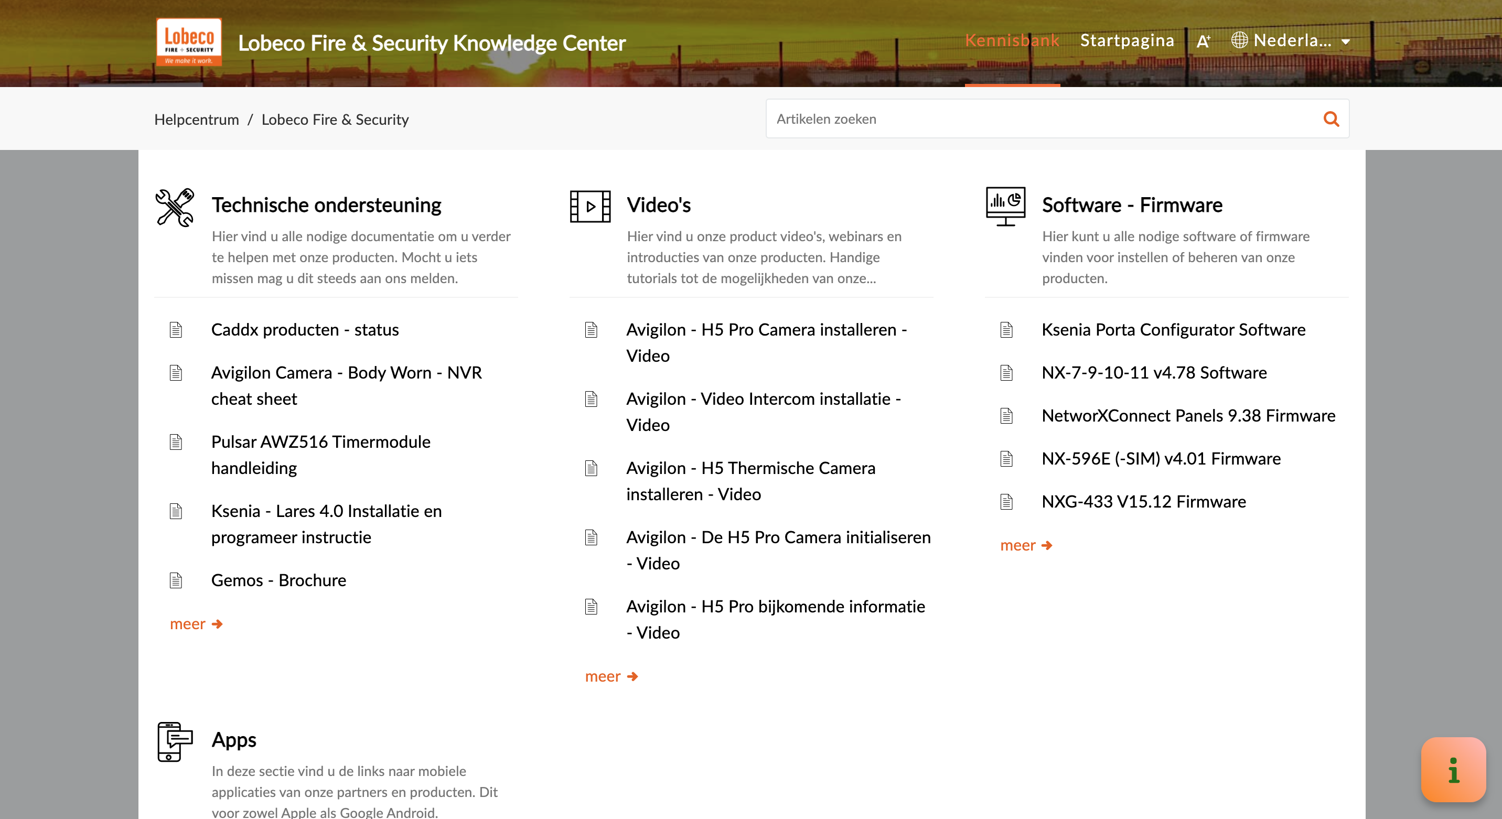
Task: Open the Software - Firmware category heading
Action: pos(1132,205)
